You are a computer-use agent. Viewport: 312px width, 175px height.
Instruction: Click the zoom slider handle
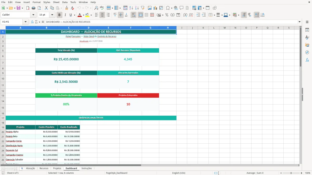(291, 173)
